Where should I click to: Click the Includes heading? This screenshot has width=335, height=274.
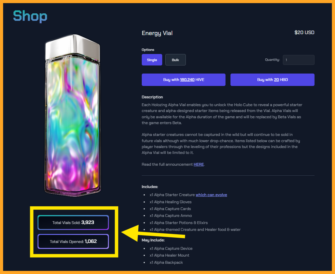pos(150,187)
